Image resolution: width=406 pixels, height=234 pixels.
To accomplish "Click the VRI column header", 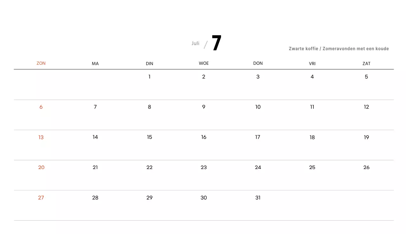I will 312,64.
